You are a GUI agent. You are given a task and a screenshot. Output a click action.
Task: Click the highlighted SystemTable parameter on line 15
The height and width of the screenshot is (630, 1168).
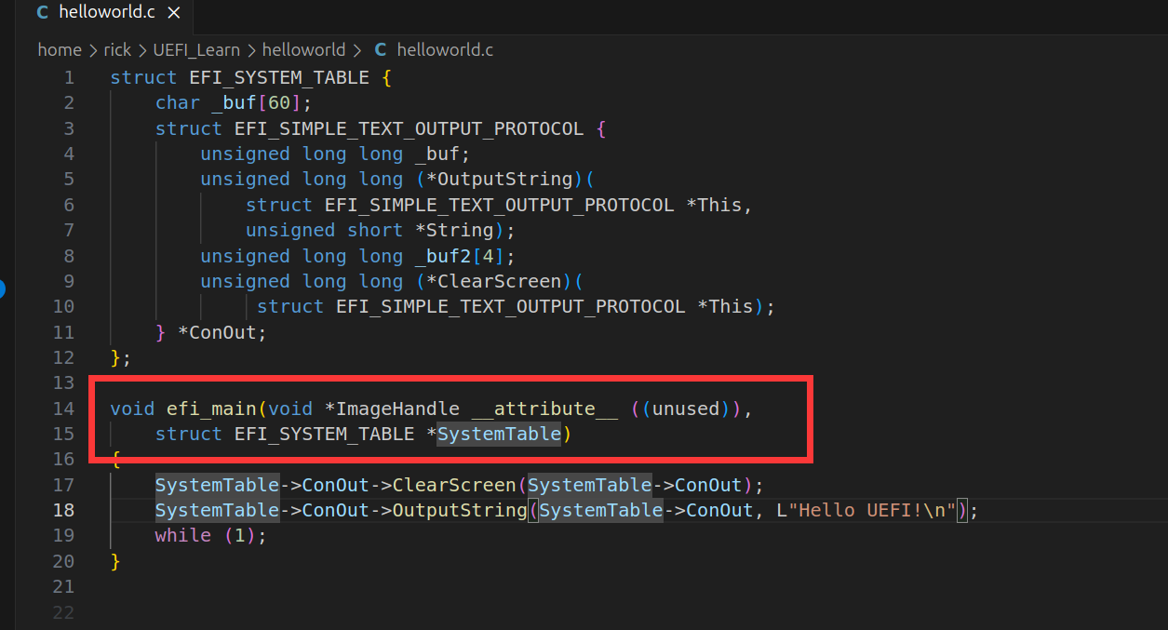500,434
